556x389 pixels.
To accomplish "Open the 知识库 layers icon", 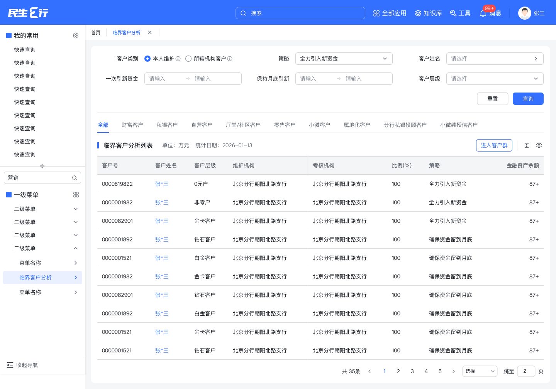I will (x=418, y=13).
